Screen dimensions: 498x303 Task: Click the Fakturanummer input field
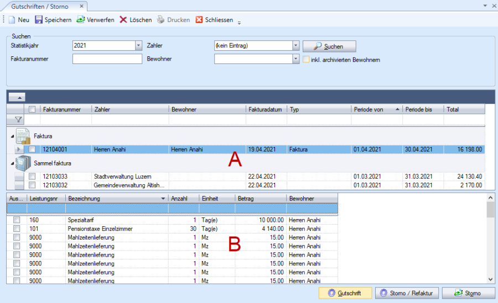click(x=107, y=59)
